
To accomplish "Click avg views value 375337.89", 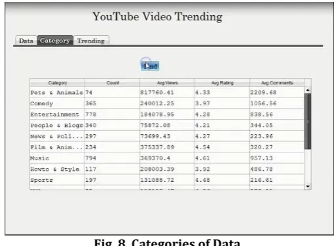I will 157,147.
